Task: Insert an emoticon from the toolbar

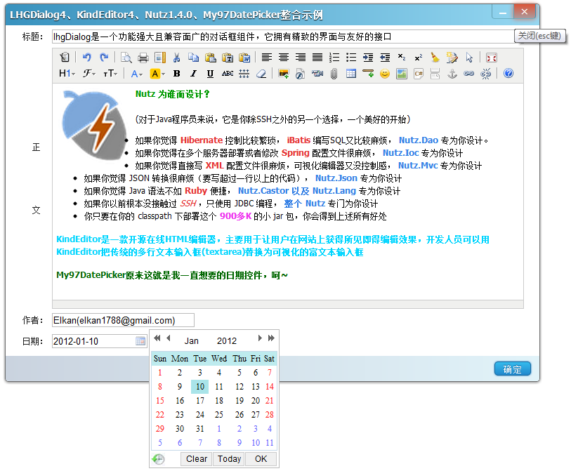Action: (385, 74)
